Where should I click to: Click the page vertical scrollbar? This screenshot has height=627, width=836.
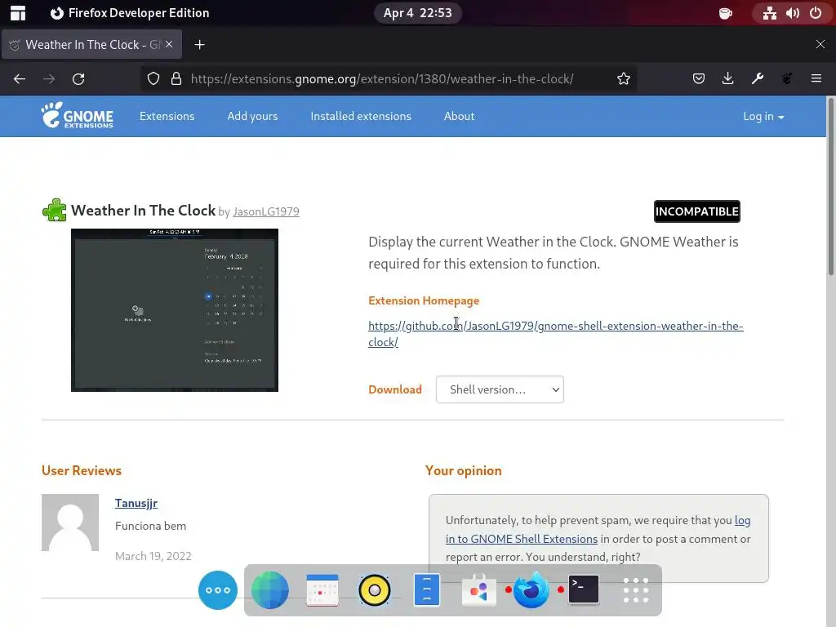pyautogui.click(x=830, y=187)
